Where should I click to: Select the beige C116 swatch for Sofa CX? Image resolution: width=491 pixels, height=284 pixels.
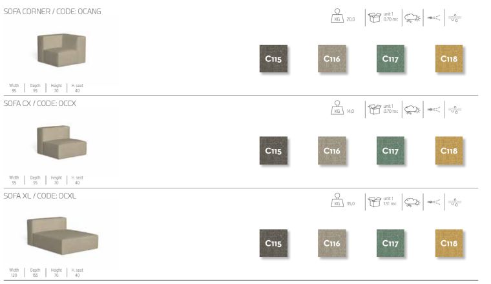point(332,150)
